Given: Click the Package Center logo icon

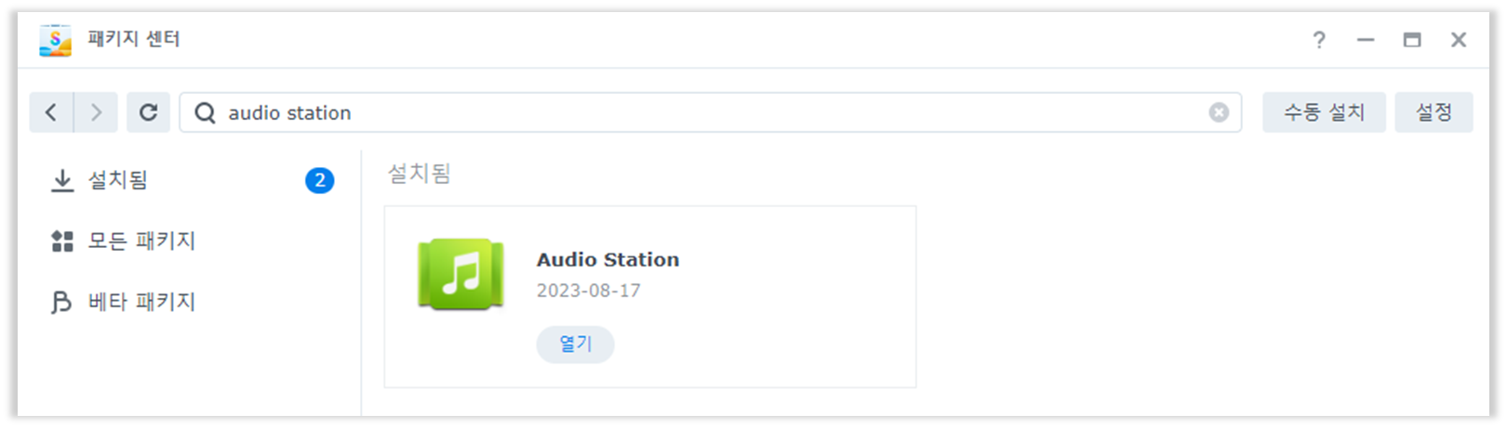Looking at the screenshot, I should (x=55, y=40).
